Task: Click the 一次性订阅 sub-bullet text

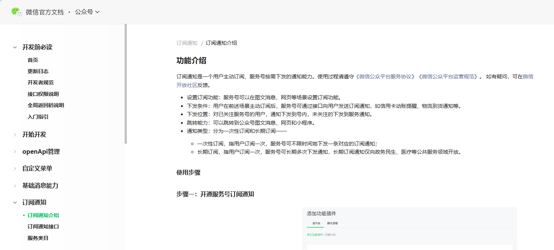Action: [x=287, y=144]
